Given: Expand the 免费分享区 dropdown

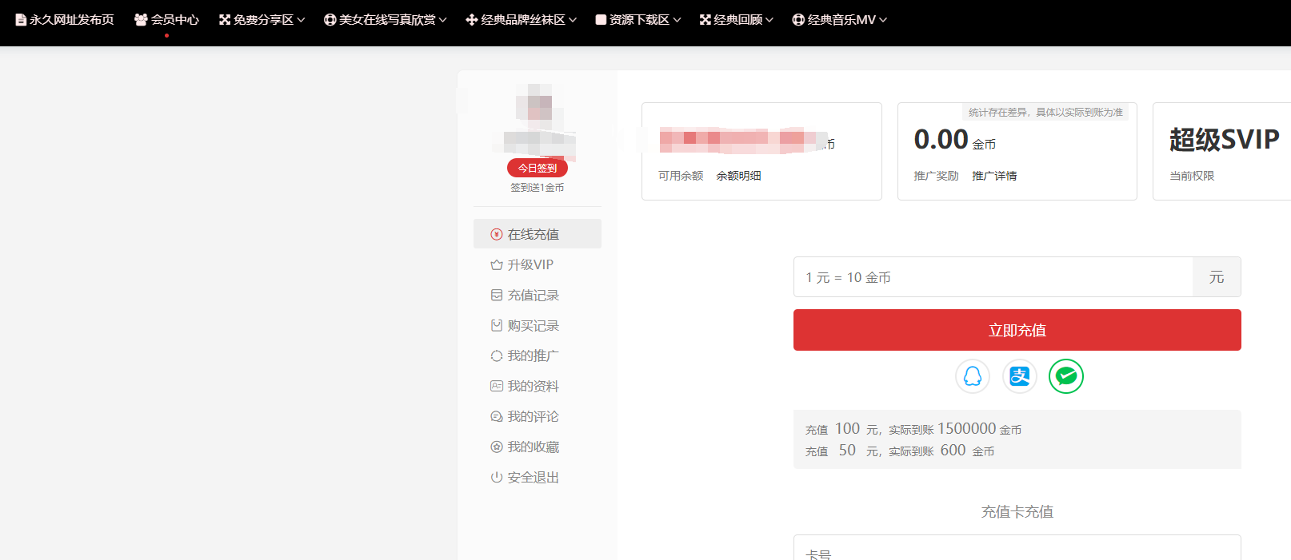Looking at the screenshot, I should point(262,20).
